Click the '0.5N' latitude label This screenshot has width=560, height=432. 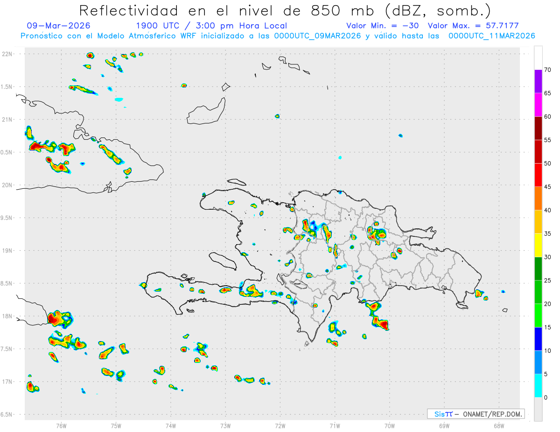[x=7, y=152]
